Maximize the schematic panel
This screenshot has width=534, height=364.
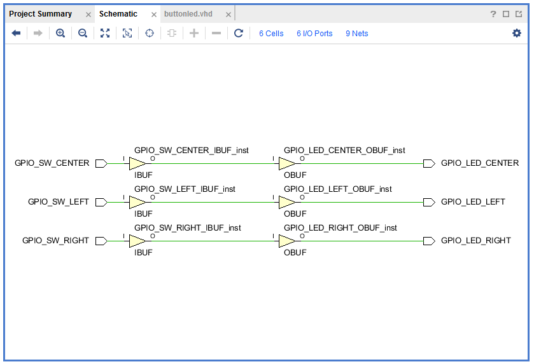(506, 14)
